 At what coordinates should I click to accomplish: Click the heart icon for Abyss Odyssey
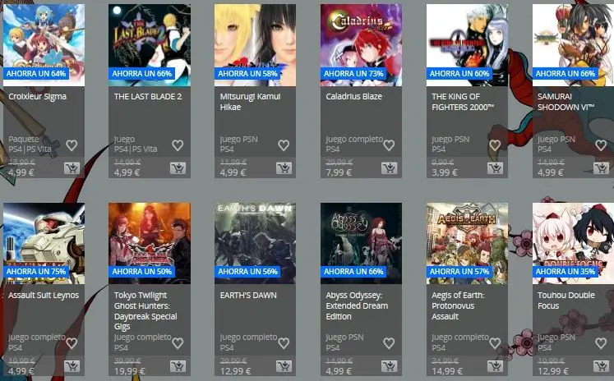tap(389, 343)
